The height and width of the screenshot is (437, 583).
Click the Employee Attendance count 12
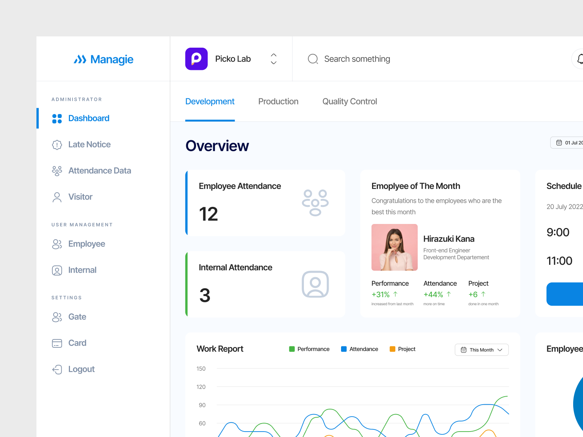pyautogui.click(x=208, y=214)
